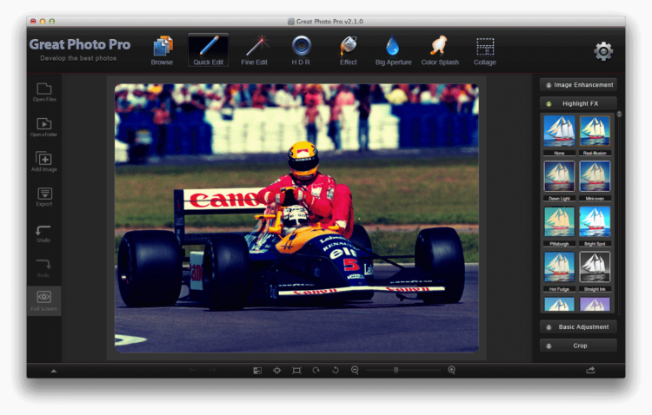Apply the Mini-oven effect thumbnail
The image size is (652, 415).
point(595,176)
